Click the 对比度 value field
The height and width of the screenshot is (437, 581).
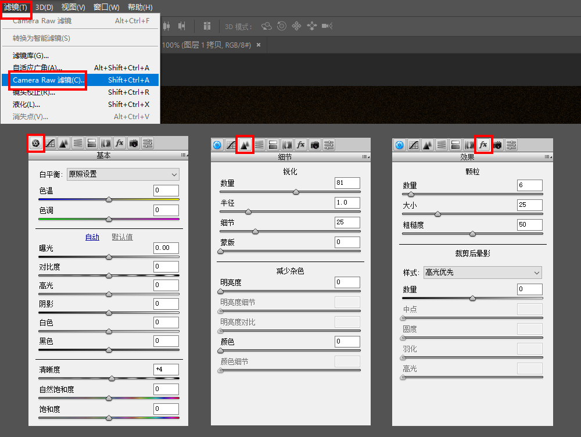pos(166,267)
